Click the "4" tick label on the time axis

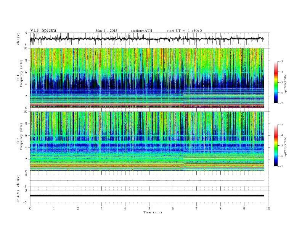click(125, 208)
